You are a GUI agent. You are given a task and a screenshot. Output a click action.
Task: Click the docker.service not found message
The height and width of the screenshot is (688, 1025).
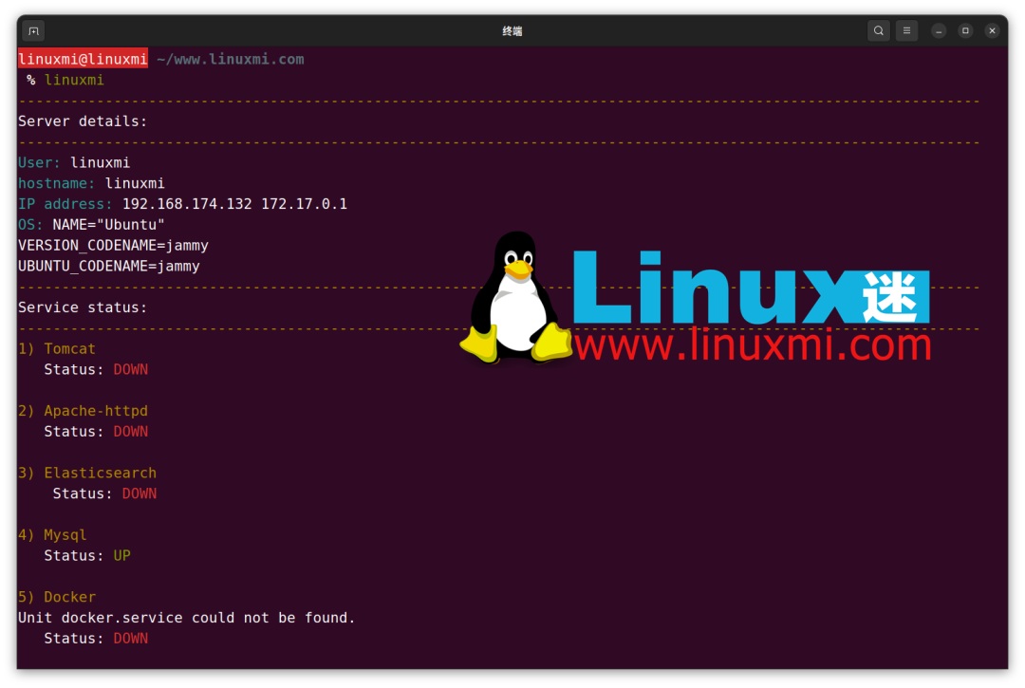click(186, 618)
